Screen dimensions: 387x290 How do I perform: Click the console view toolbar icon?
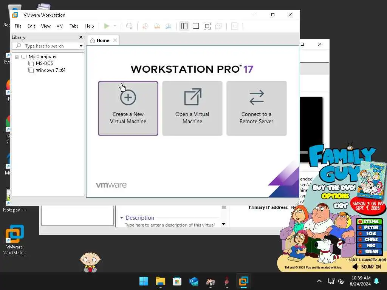pyautogui.click(x=235, y=26)
